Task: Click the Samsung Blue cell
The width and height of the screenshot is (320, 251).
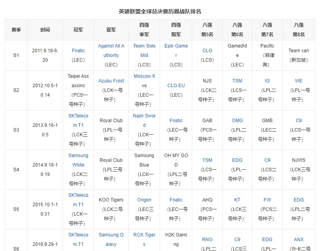Action: pos(144,169)
